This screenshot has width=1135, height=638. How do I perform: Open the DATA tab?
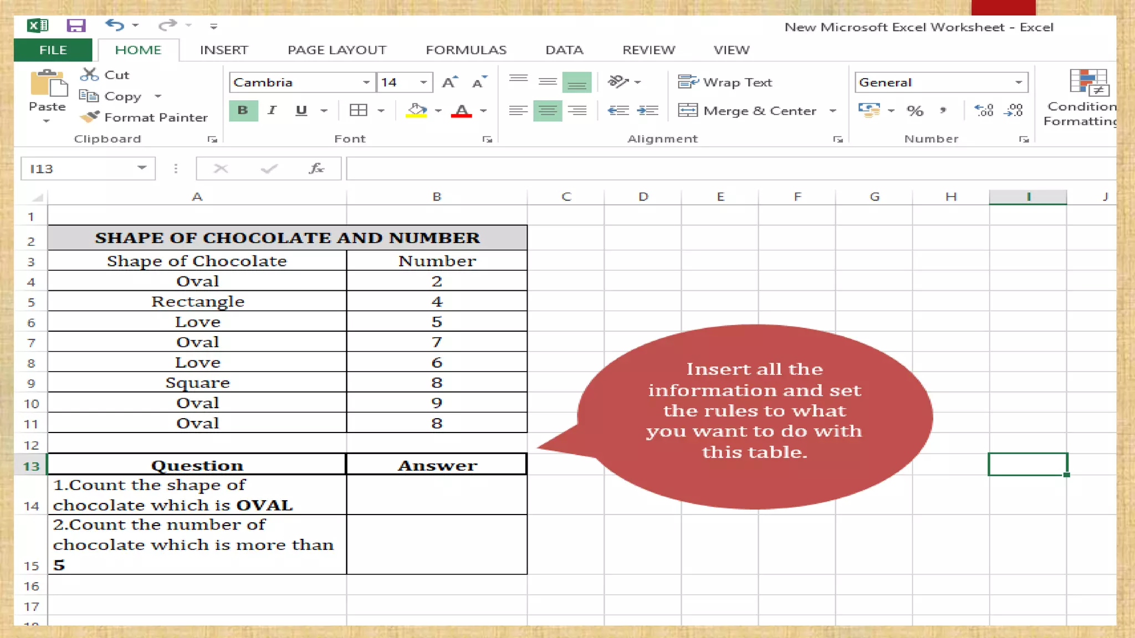pos(564,50)
